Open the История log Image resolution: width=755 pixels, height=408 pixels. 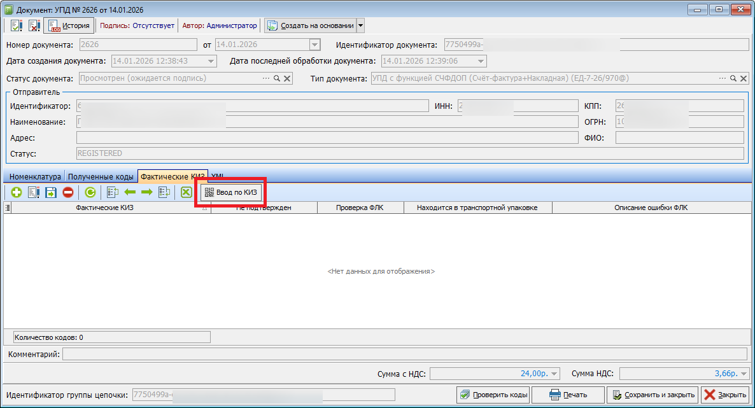pyautogui.click(x=69, y=25)
